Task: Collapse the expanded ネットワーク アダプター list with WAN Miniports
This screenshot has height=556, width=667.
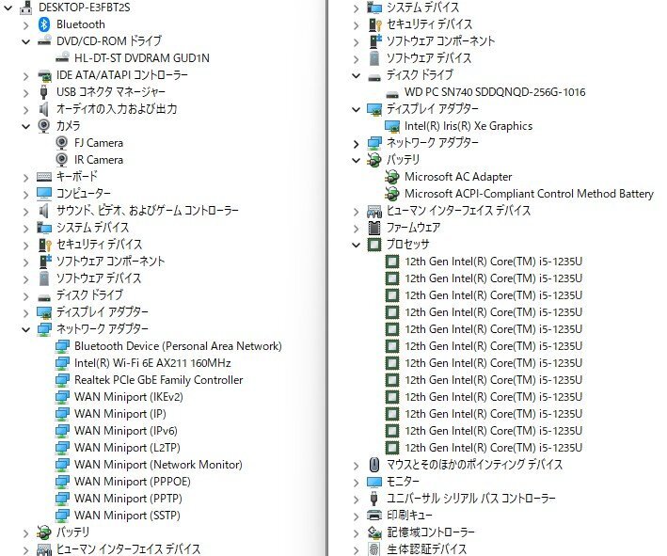Action: [26, 329]
